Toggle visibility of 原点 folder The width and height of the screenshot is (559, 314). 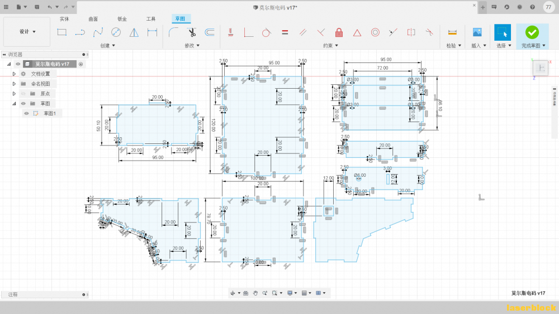(x=23, y=94)
